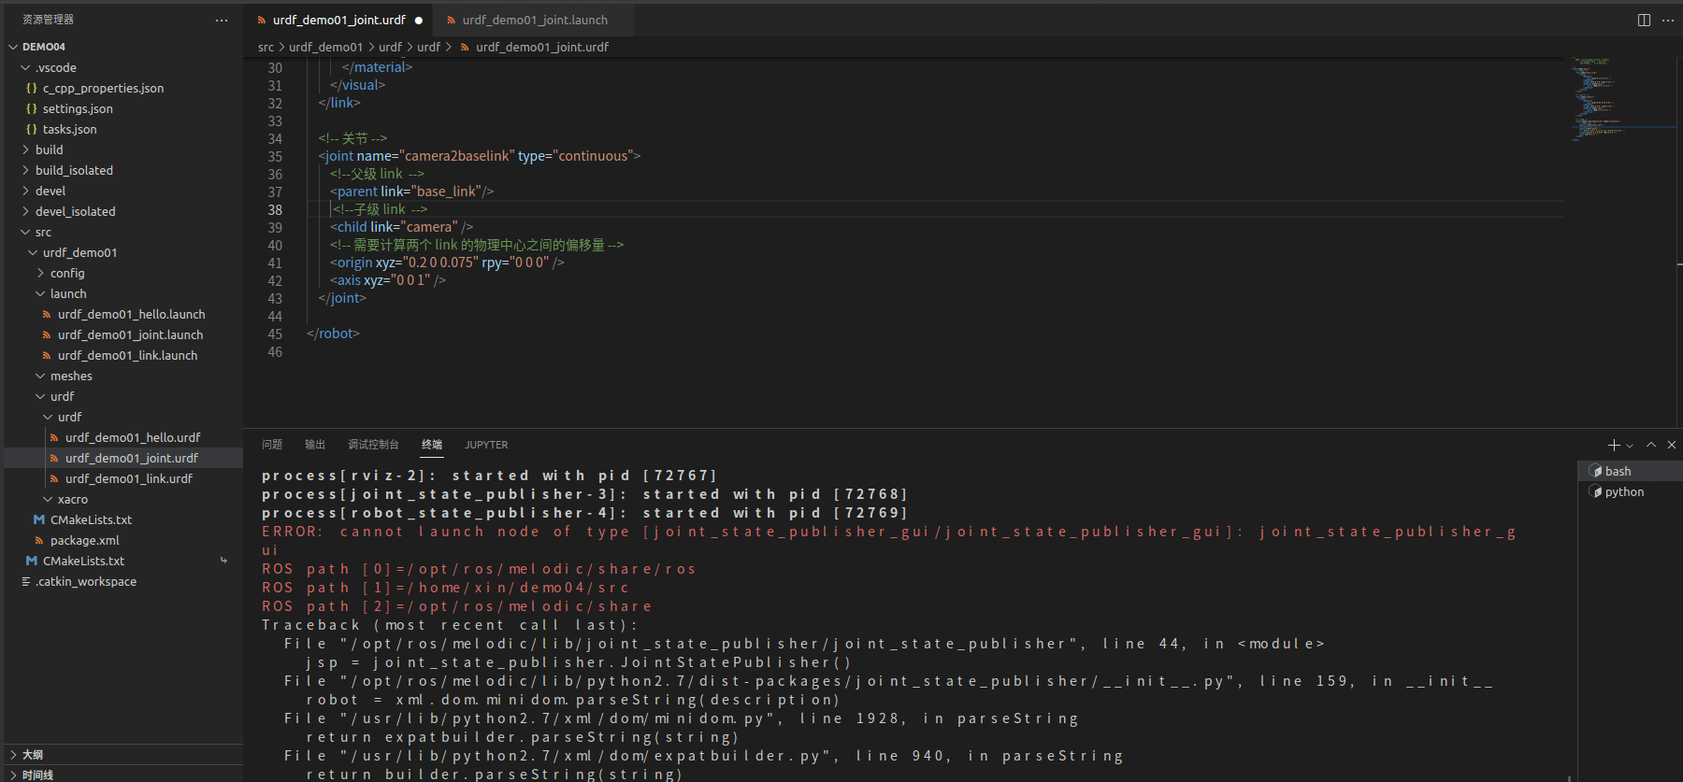Expand the devel_isolated folder
Screen dimensions: 1683x782
point(26,211)
